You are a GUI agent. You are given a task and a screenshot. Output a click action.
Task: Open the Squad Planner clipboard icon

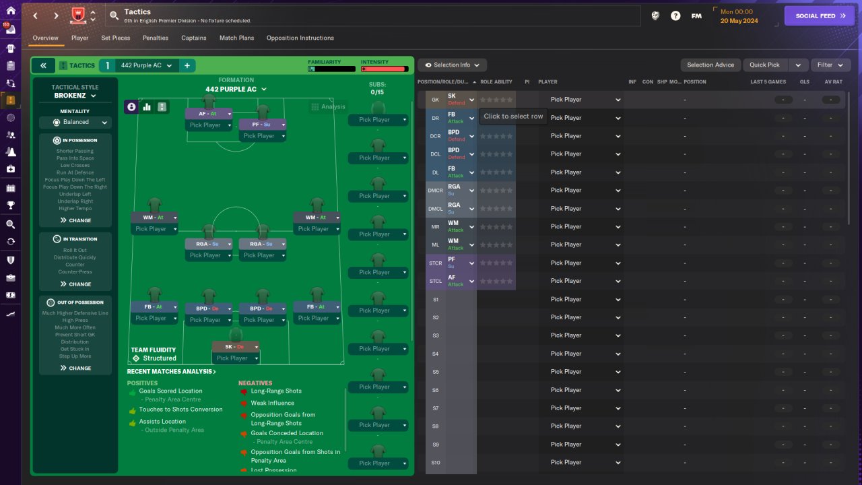pyautogui.click(x=10, y=66)
